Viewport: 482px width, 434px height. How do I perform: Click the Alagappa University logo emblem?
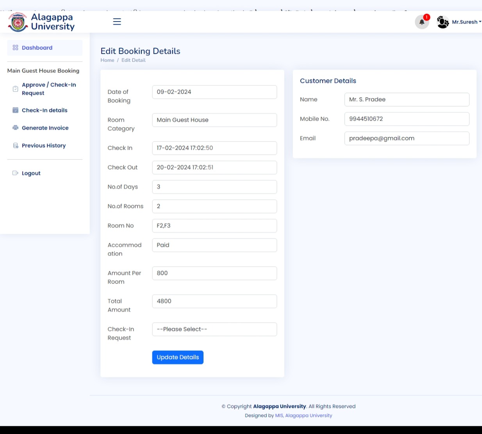click(18, 22)
